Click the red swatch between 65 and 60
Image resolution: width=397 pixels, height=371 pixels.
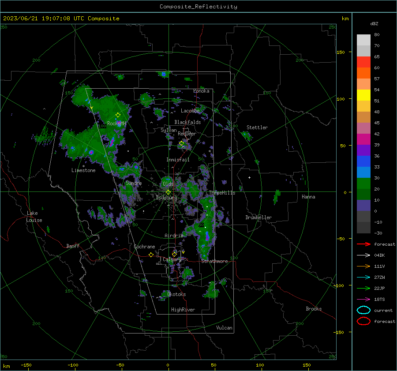tap(363, 62)
